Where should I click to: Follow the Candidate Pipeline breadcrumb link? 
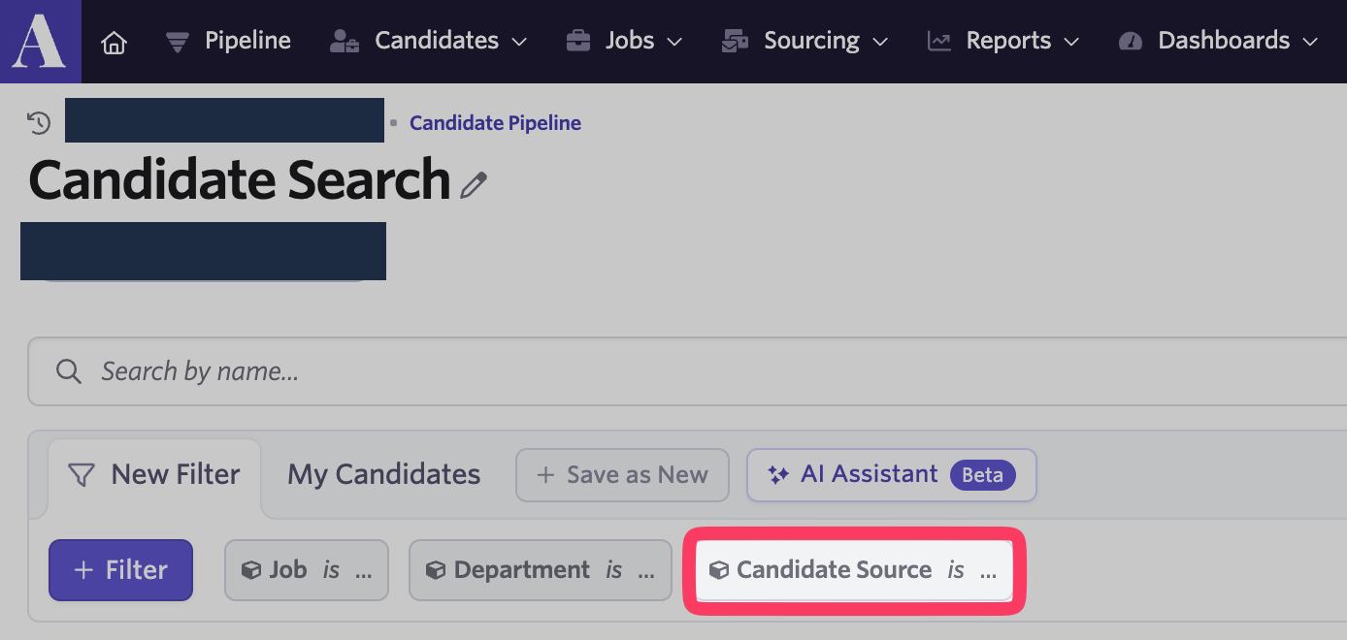[x=495, y=123]
